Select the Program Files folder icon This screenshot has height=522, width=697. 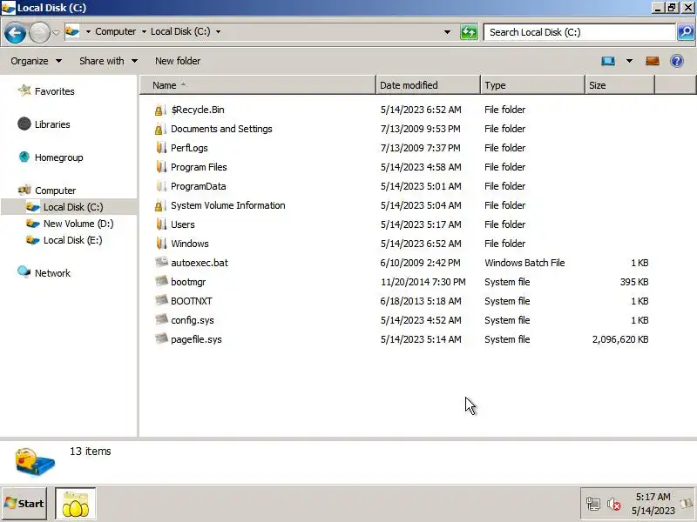[x=161, y=166]
